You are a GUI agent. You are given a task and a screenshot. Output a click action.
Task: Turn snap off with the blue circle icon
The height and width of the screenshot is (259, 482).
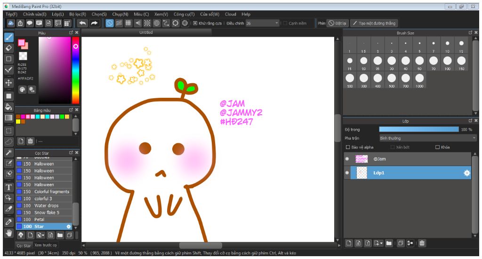(x=110, y=23)
